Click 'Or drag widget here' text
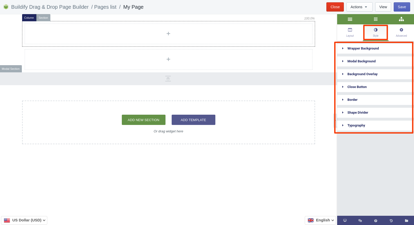Image resolution: width=414 pixels, height=225 pixels. click(x=168, y=131)
